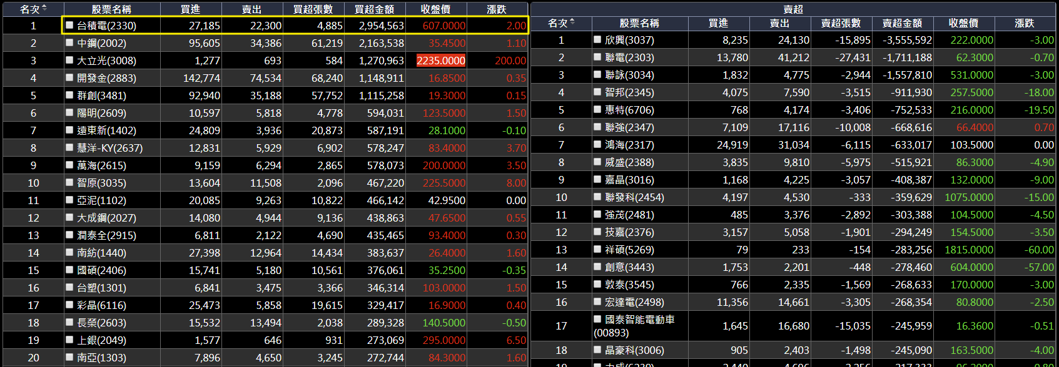1059x367 pixels.
Task: Tick checkbox next to 長榮(2603)
Action: (70, 323)
